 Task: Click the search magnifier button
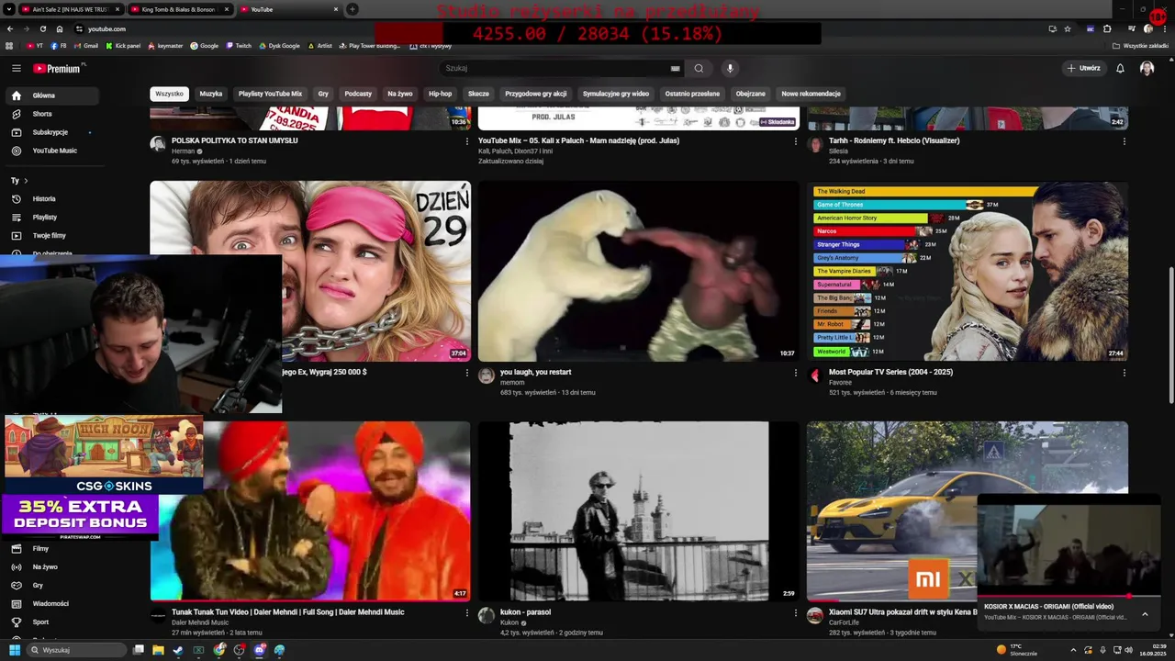pyautogui.click(x=699, y=68)
